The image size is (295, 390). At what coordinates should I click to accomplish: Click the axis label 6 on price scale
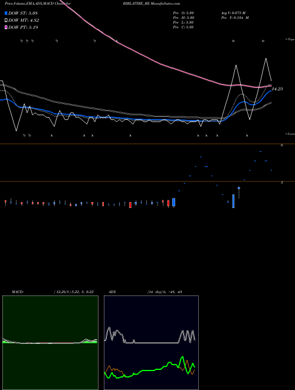(x=282, y=145)
